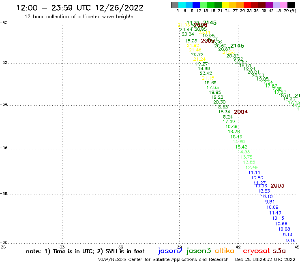The height and width of the screenshot is (263, 300).
Task: Select the blue value 10.53
Action: (x=264, y=191)
